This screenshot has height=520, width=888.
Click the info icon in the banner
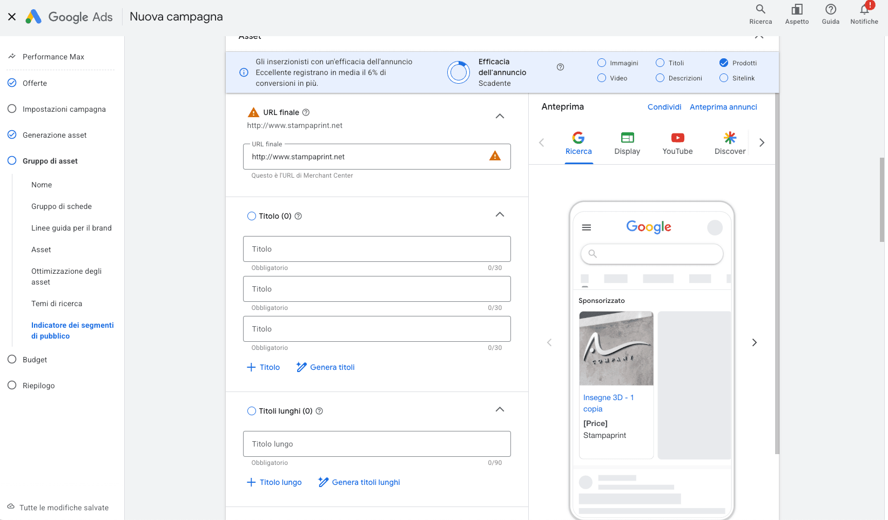(x=244, y=72)
